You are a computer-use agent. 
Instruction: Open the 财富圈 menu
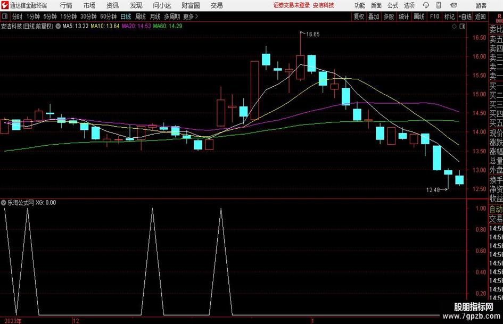191,5
